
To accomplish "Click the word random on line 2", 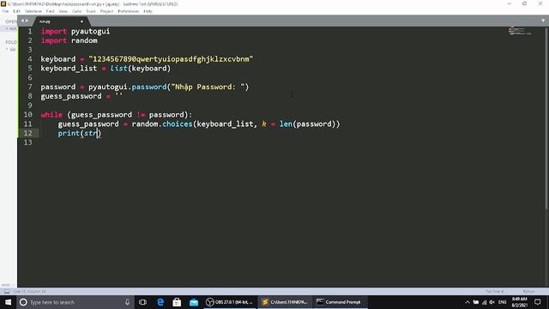I will pos(84,40).
